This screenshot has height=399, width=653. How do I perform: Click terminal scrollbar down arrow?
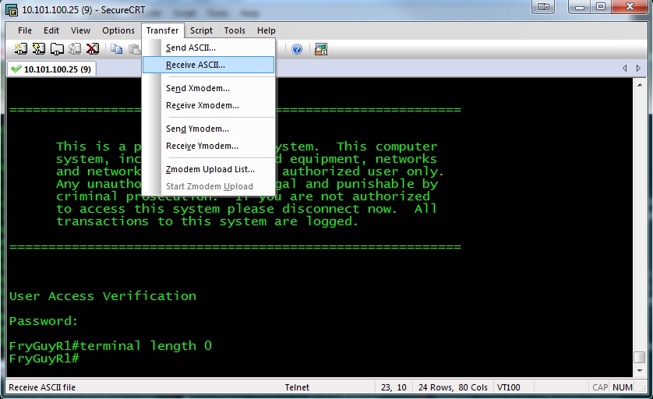click(x=640, y=371)
